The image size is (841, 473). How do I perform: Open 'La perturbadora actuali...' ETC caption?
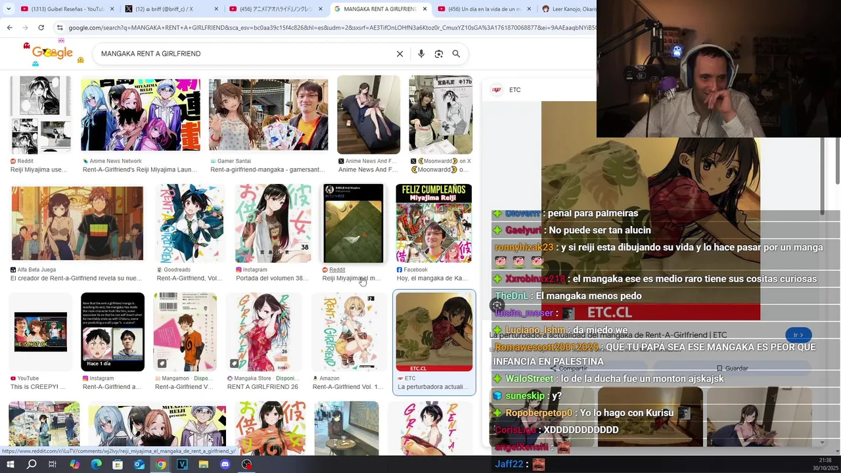(433, 387)
